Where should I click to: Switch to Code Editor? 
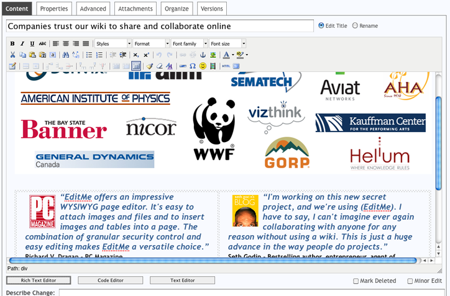point(111,280)
